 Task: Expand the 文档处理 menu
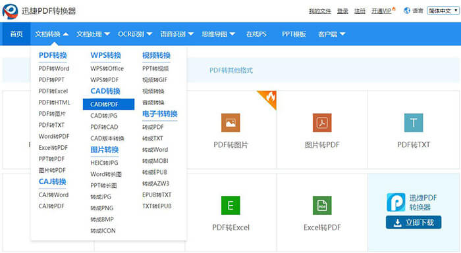[x=93, y=34]
